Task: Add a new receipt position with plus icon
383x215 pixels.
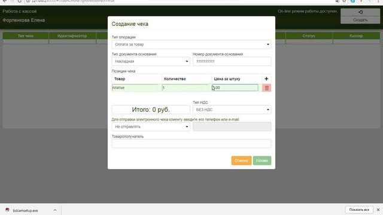Action: point(266,79)
